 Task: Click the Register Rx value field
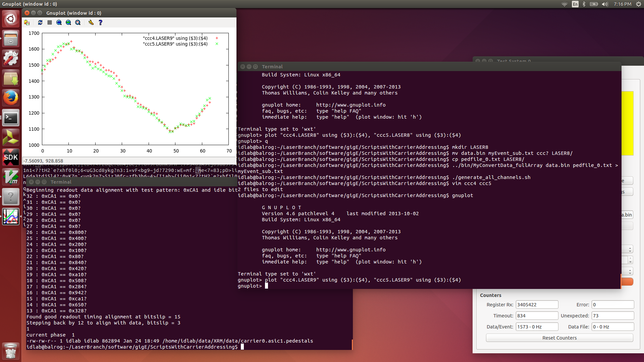tap(537, 305)
